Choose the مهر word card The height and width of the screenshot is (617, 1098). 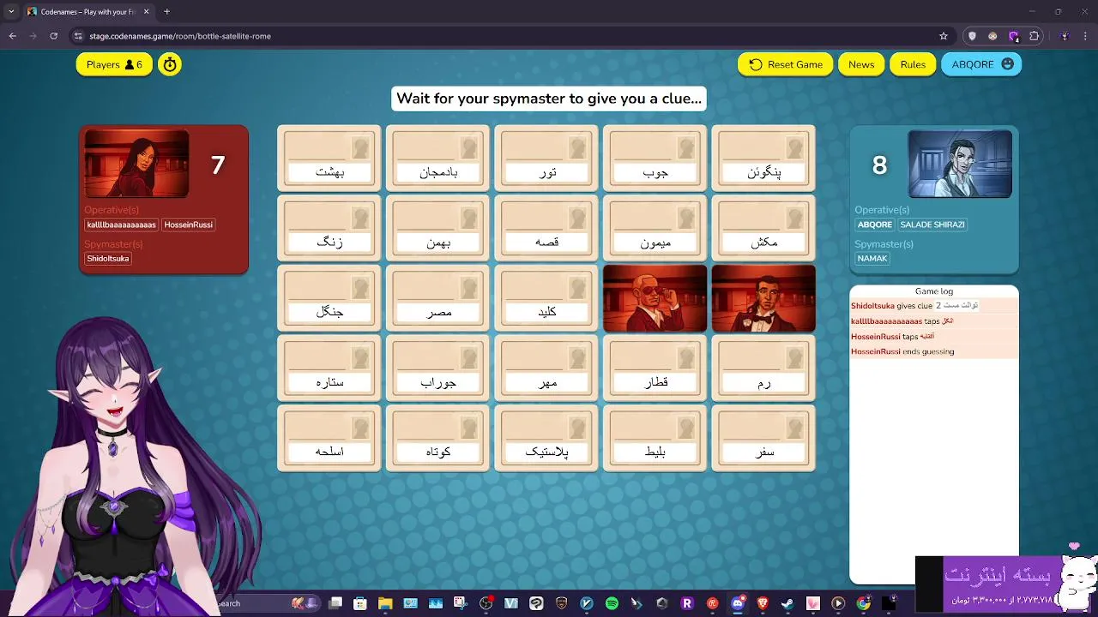(546, 368)
